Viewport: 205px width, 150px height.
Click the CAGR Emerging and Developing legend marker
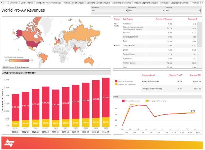[x=147, y=101]
